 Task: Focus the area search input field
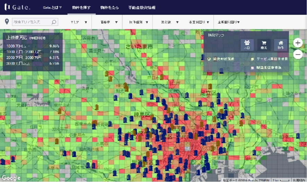[x=31, y=22]
